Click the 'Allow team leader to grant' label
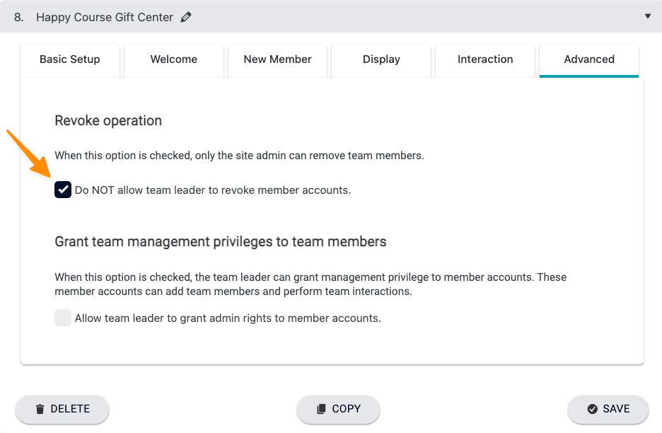The width and height of the screenshot is (662, 433). click(228, 318)
